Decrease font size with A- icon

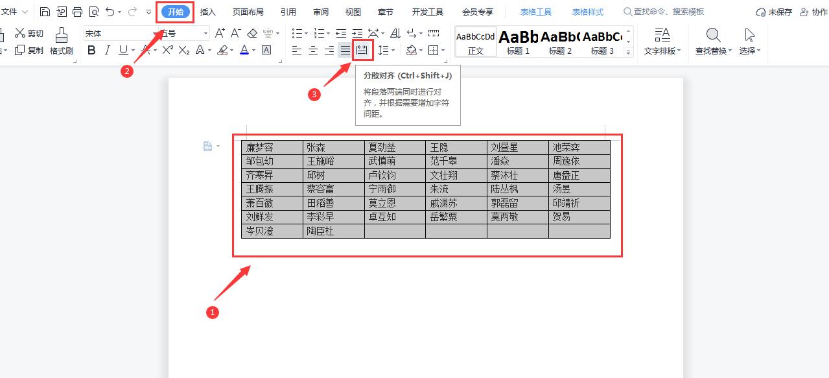point(236,33)
